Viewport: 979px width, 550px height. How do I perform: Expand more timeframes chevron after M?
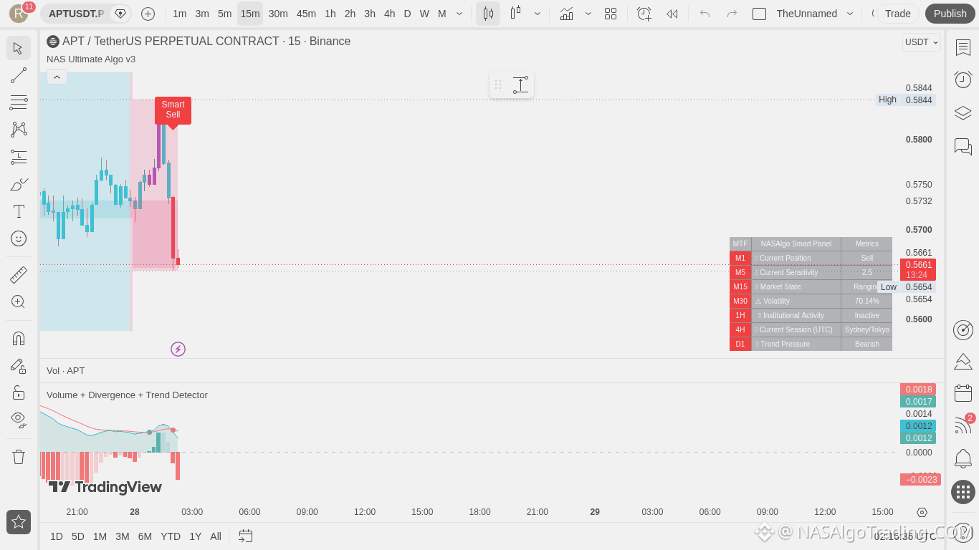(459, 14)
